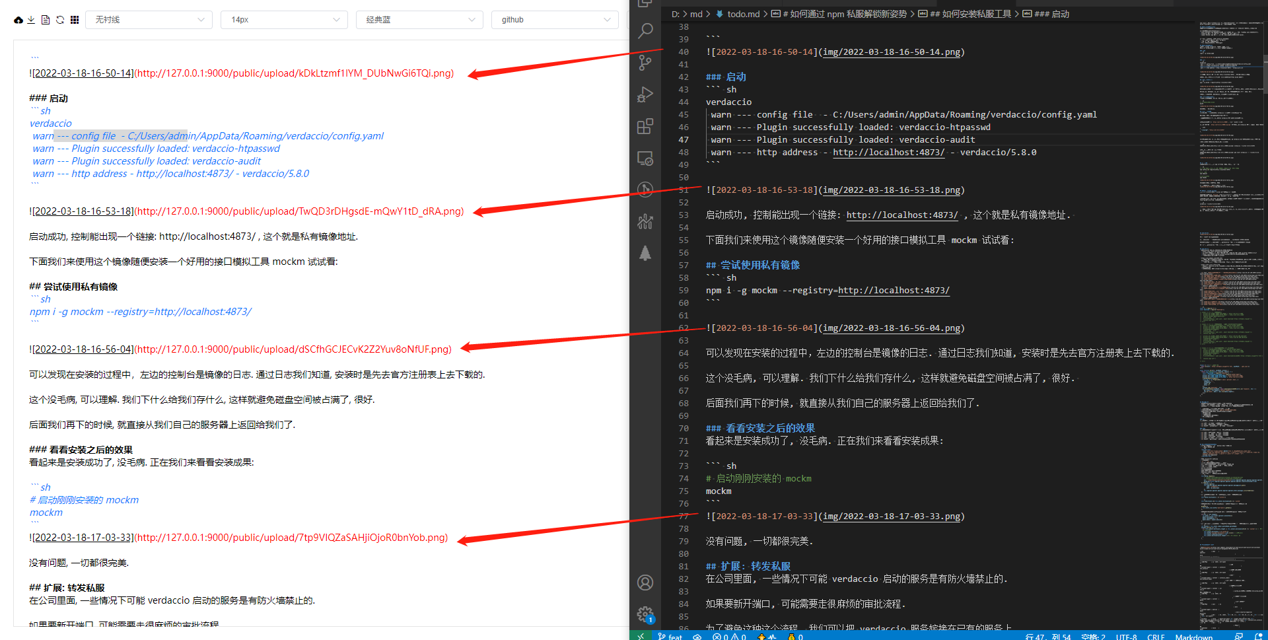Click the 7tp9VlQZaSAHjiOjoR0bnYob upload URL
Viewport: 1268px width, 640px height.
click(292, 538)
